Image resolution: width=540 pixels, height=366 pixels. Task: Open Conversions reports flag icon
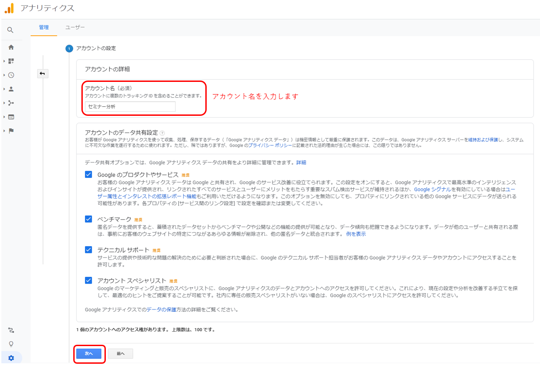click(x=11, y=131)
